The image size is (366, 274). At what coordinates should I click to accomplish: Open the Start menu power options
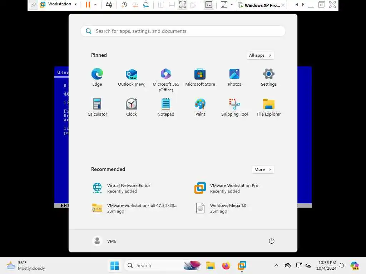(x=272, y=241)
